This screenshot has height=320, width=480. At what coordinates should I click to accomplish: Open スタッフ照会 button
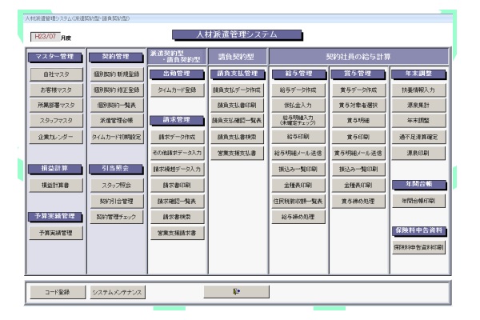pyautogui.click(x=116, y=184)
